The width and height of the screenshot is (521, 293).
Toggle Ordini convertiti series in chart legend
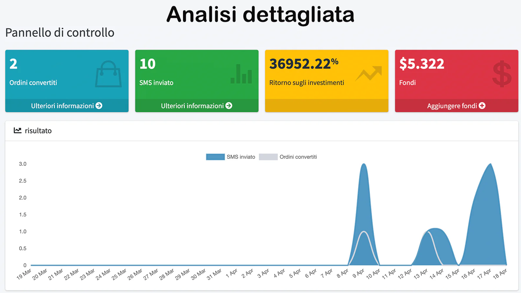pyautogui.click(x=288, y=157)
